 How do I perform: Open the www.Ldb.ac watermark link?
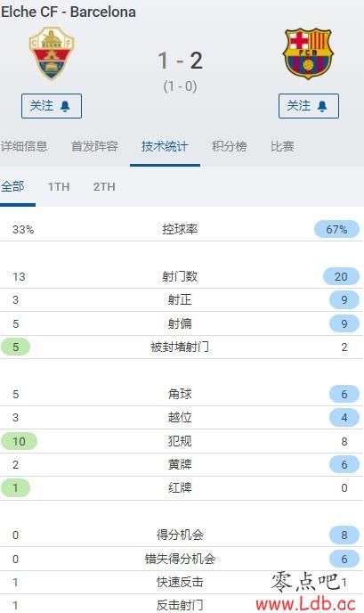(306, 604)
